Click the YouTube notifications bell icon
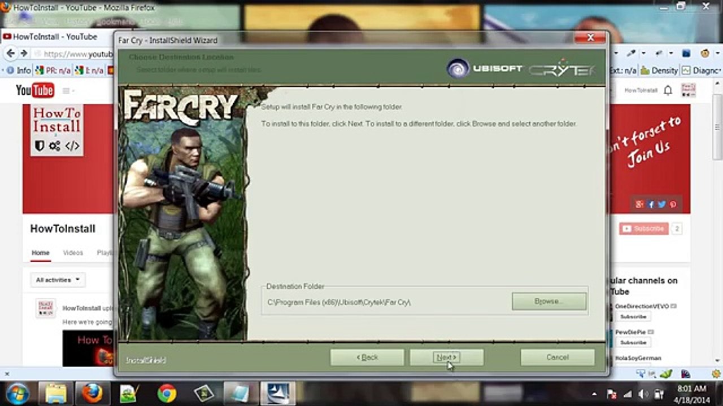This screenshot has width=723, height=406. coord(668,90)
